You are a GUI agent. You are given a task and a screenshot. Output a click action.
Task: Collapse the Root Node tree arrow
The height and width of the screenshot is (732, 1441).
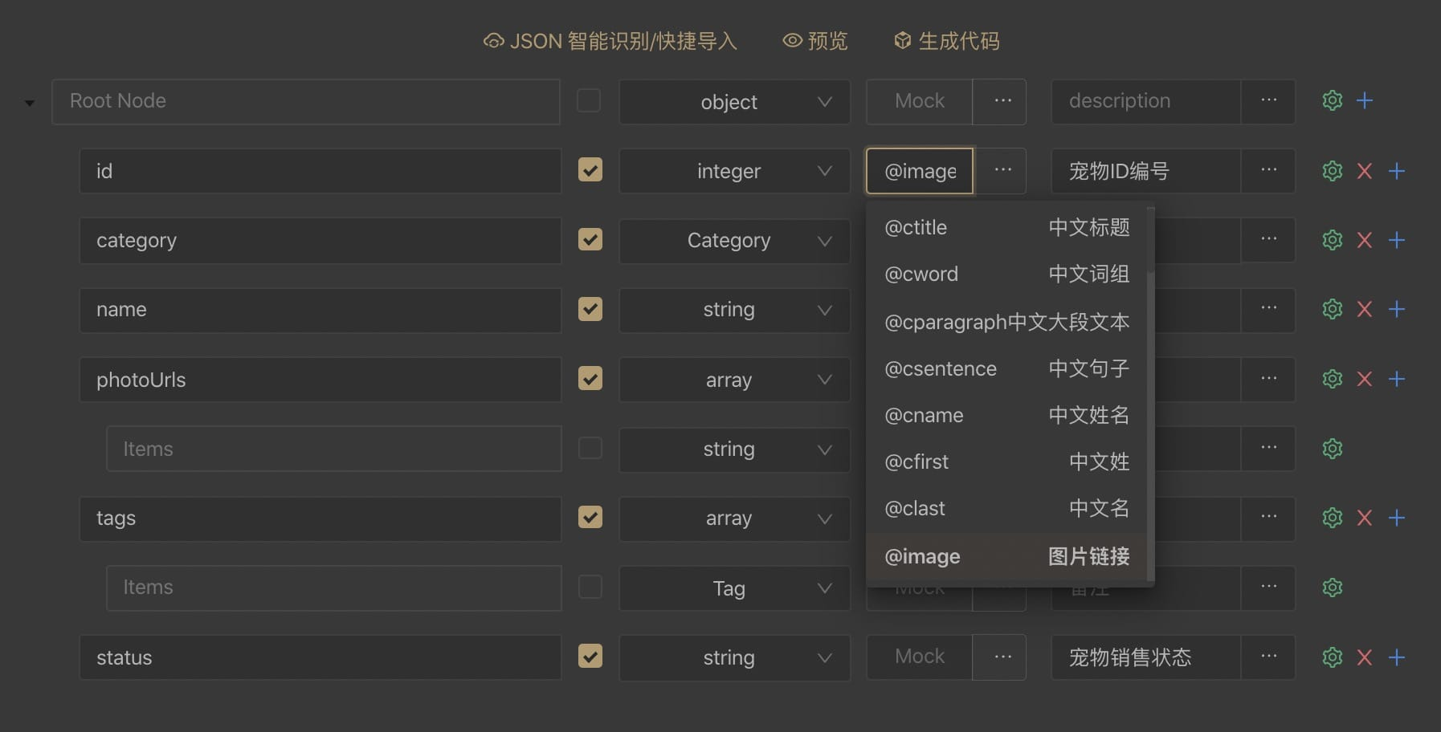(30, 103)
